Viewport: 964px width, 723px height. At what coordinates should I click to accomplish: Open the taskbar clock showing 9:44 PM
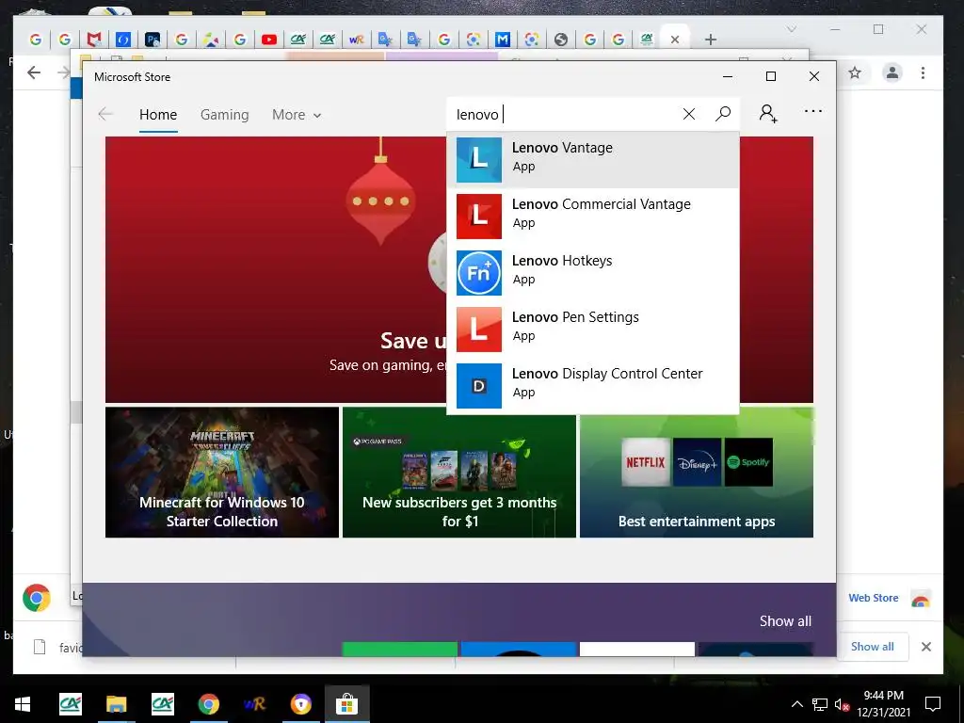click(x=883, y=704)
